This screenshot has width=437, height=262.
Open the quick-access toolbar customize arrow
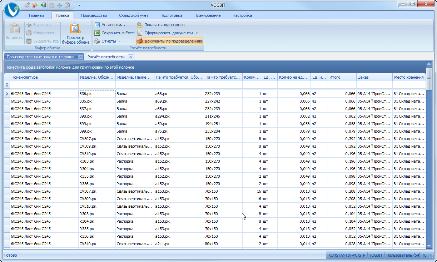79,5
